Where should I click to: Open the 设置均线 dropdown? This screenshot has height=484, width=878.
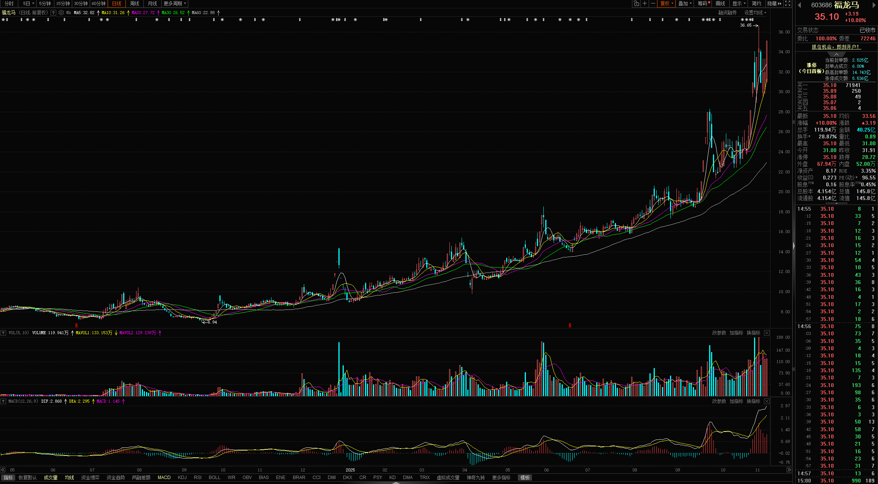[755, 13]
